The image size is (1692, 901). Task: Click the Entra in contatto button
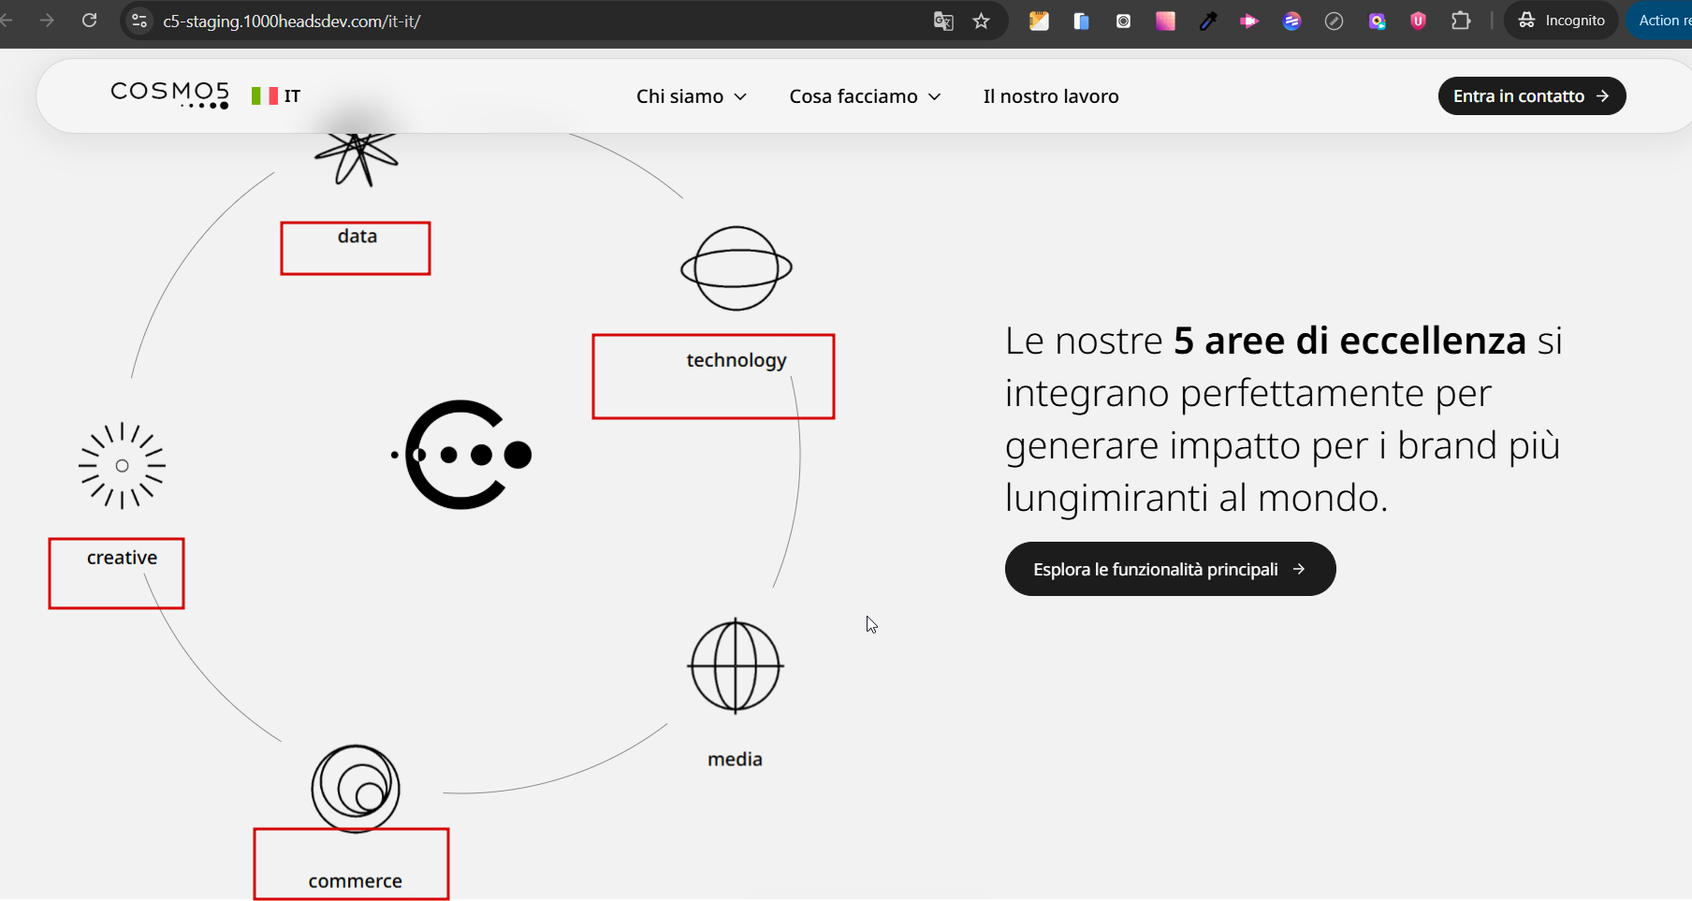1532,96
